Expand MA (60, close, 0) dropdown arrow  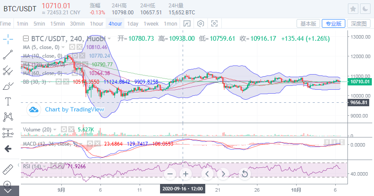click(66, 73)
